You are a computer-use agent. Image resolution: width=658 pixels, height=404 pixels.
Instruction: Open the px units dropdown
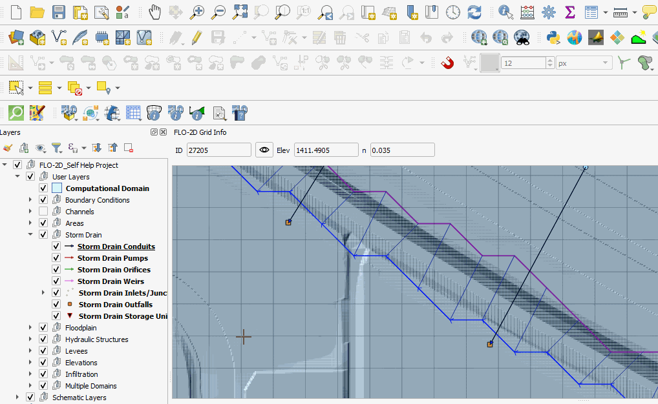[x=584, y=63]
